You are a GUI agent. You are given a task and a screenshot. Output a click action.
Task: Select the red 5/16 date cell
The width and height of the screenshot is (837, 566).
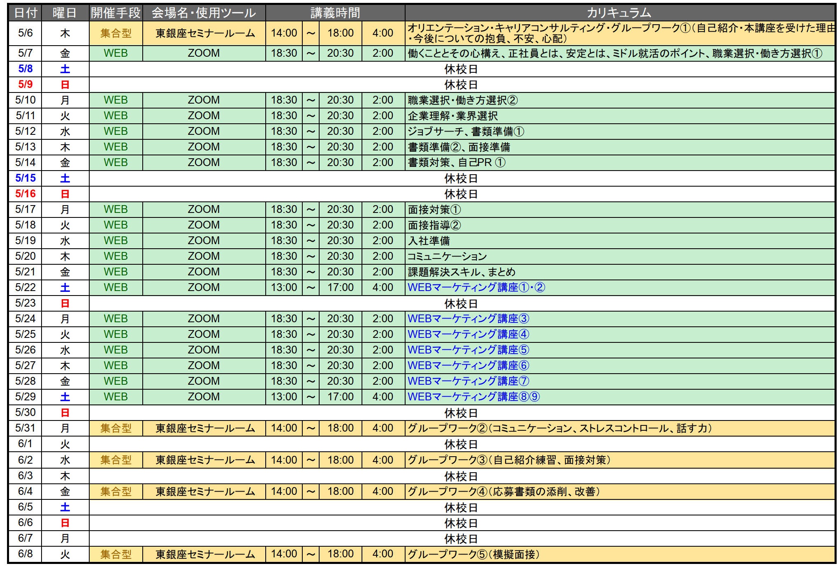tap(25, 194)
